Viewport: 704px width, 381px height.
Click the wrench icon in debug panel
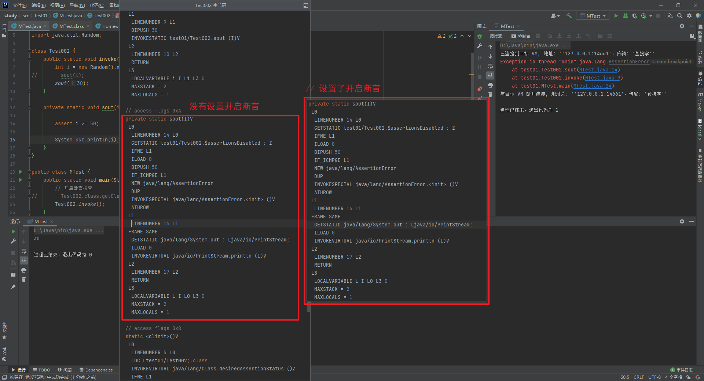[480, 46]
